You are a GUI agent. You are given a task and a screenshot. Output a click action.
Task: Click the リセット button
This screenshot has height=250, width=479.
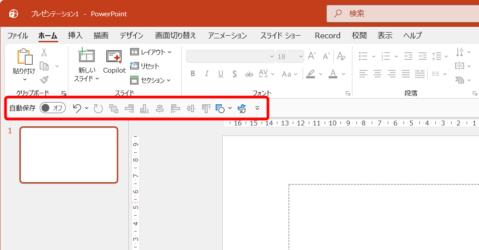point(145,66)
